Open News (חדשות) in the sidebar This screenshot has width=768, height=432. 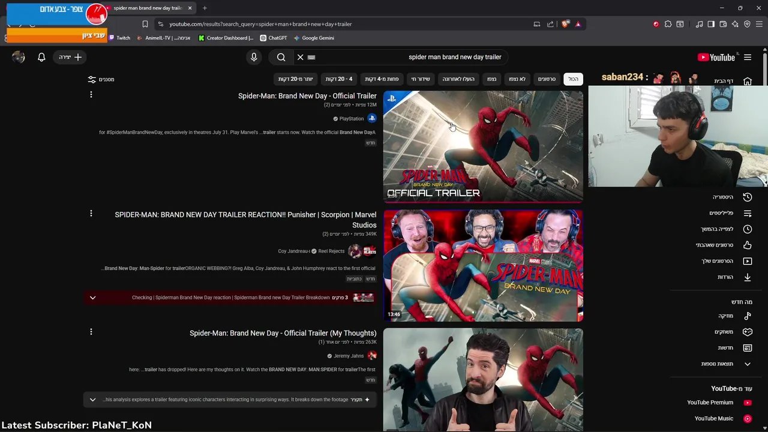pyautogui.click(x=734, y=348)
